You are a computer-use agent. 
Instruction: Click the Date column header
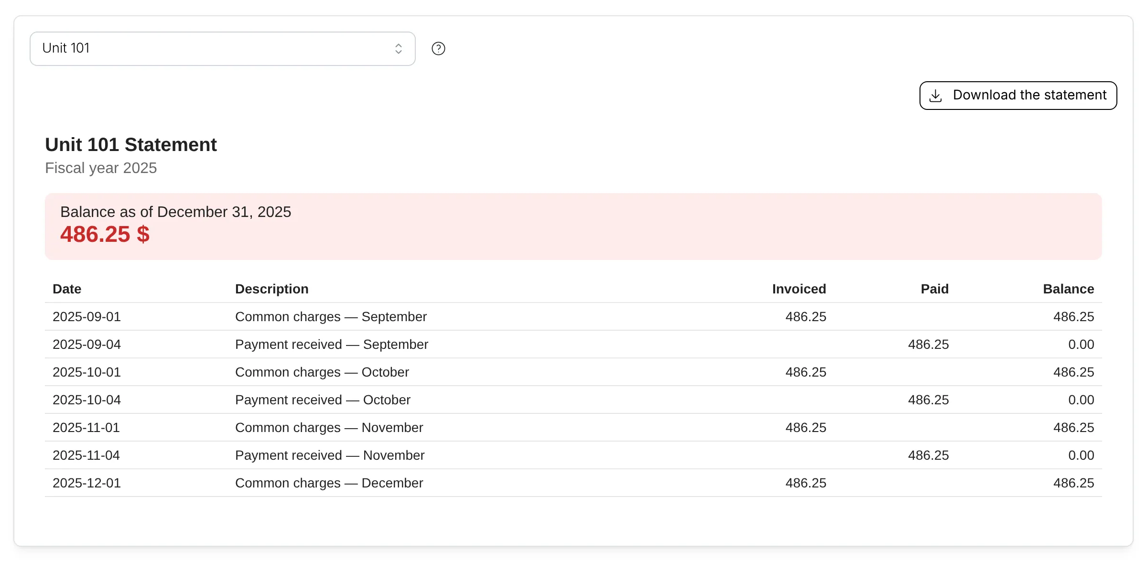(67, 289)
